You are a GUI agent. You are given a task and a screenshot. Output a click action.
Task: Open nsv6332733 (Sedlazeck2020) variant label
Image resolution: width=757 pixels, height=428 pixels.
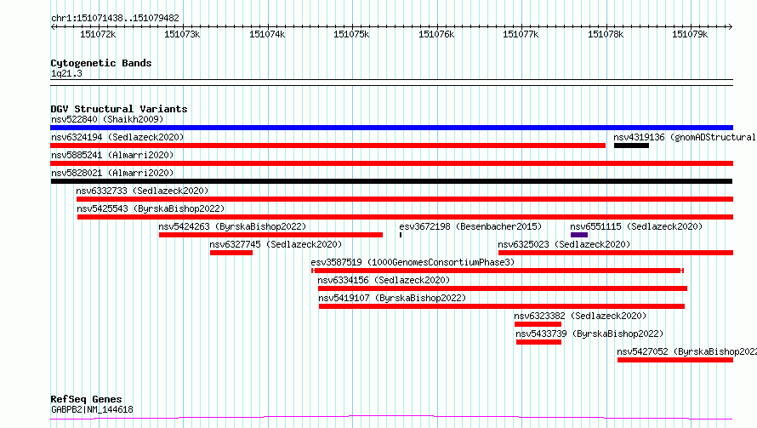point(142,191)
